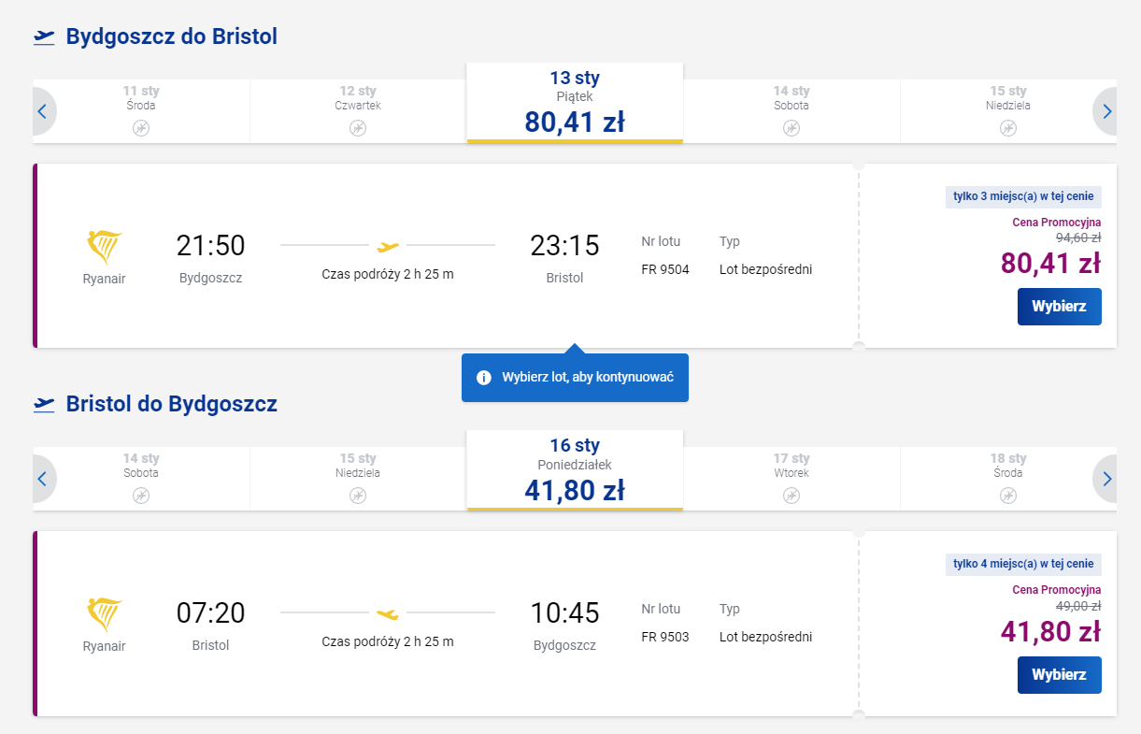Show later return dates with right arrow

[1106, 479]
